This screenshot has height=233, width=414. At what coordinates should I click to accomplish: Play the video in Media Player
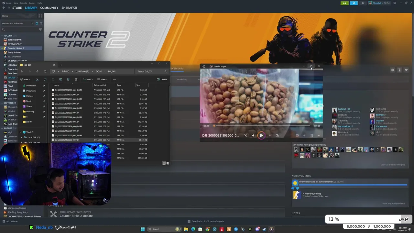261,135
